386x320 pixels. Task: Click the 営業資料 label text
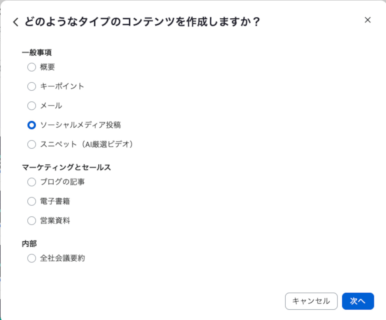(55, 221)
